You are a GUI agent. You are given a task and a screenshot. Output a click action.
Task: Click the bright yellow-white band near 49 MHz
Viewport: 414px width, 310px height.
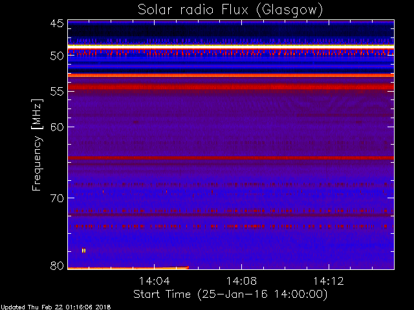click(x=231, y=46)
